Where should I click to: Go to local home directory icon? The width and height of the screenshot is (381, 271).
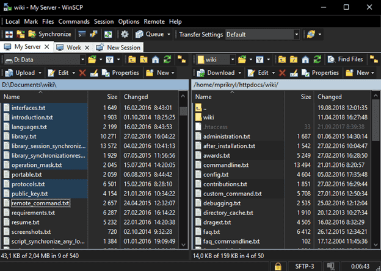155,60
